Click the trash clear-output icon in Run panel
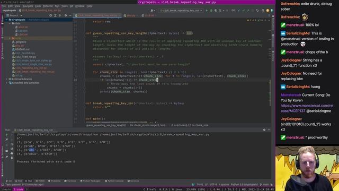Image resolution: width=339 pixels, height=191 pixels. [12, 158]
